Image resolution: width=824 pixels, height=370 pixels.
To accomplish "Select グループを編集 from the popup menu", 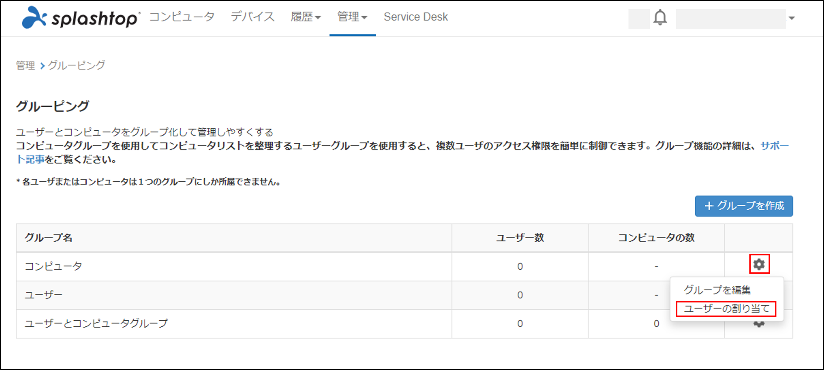I will coord(717,290).
